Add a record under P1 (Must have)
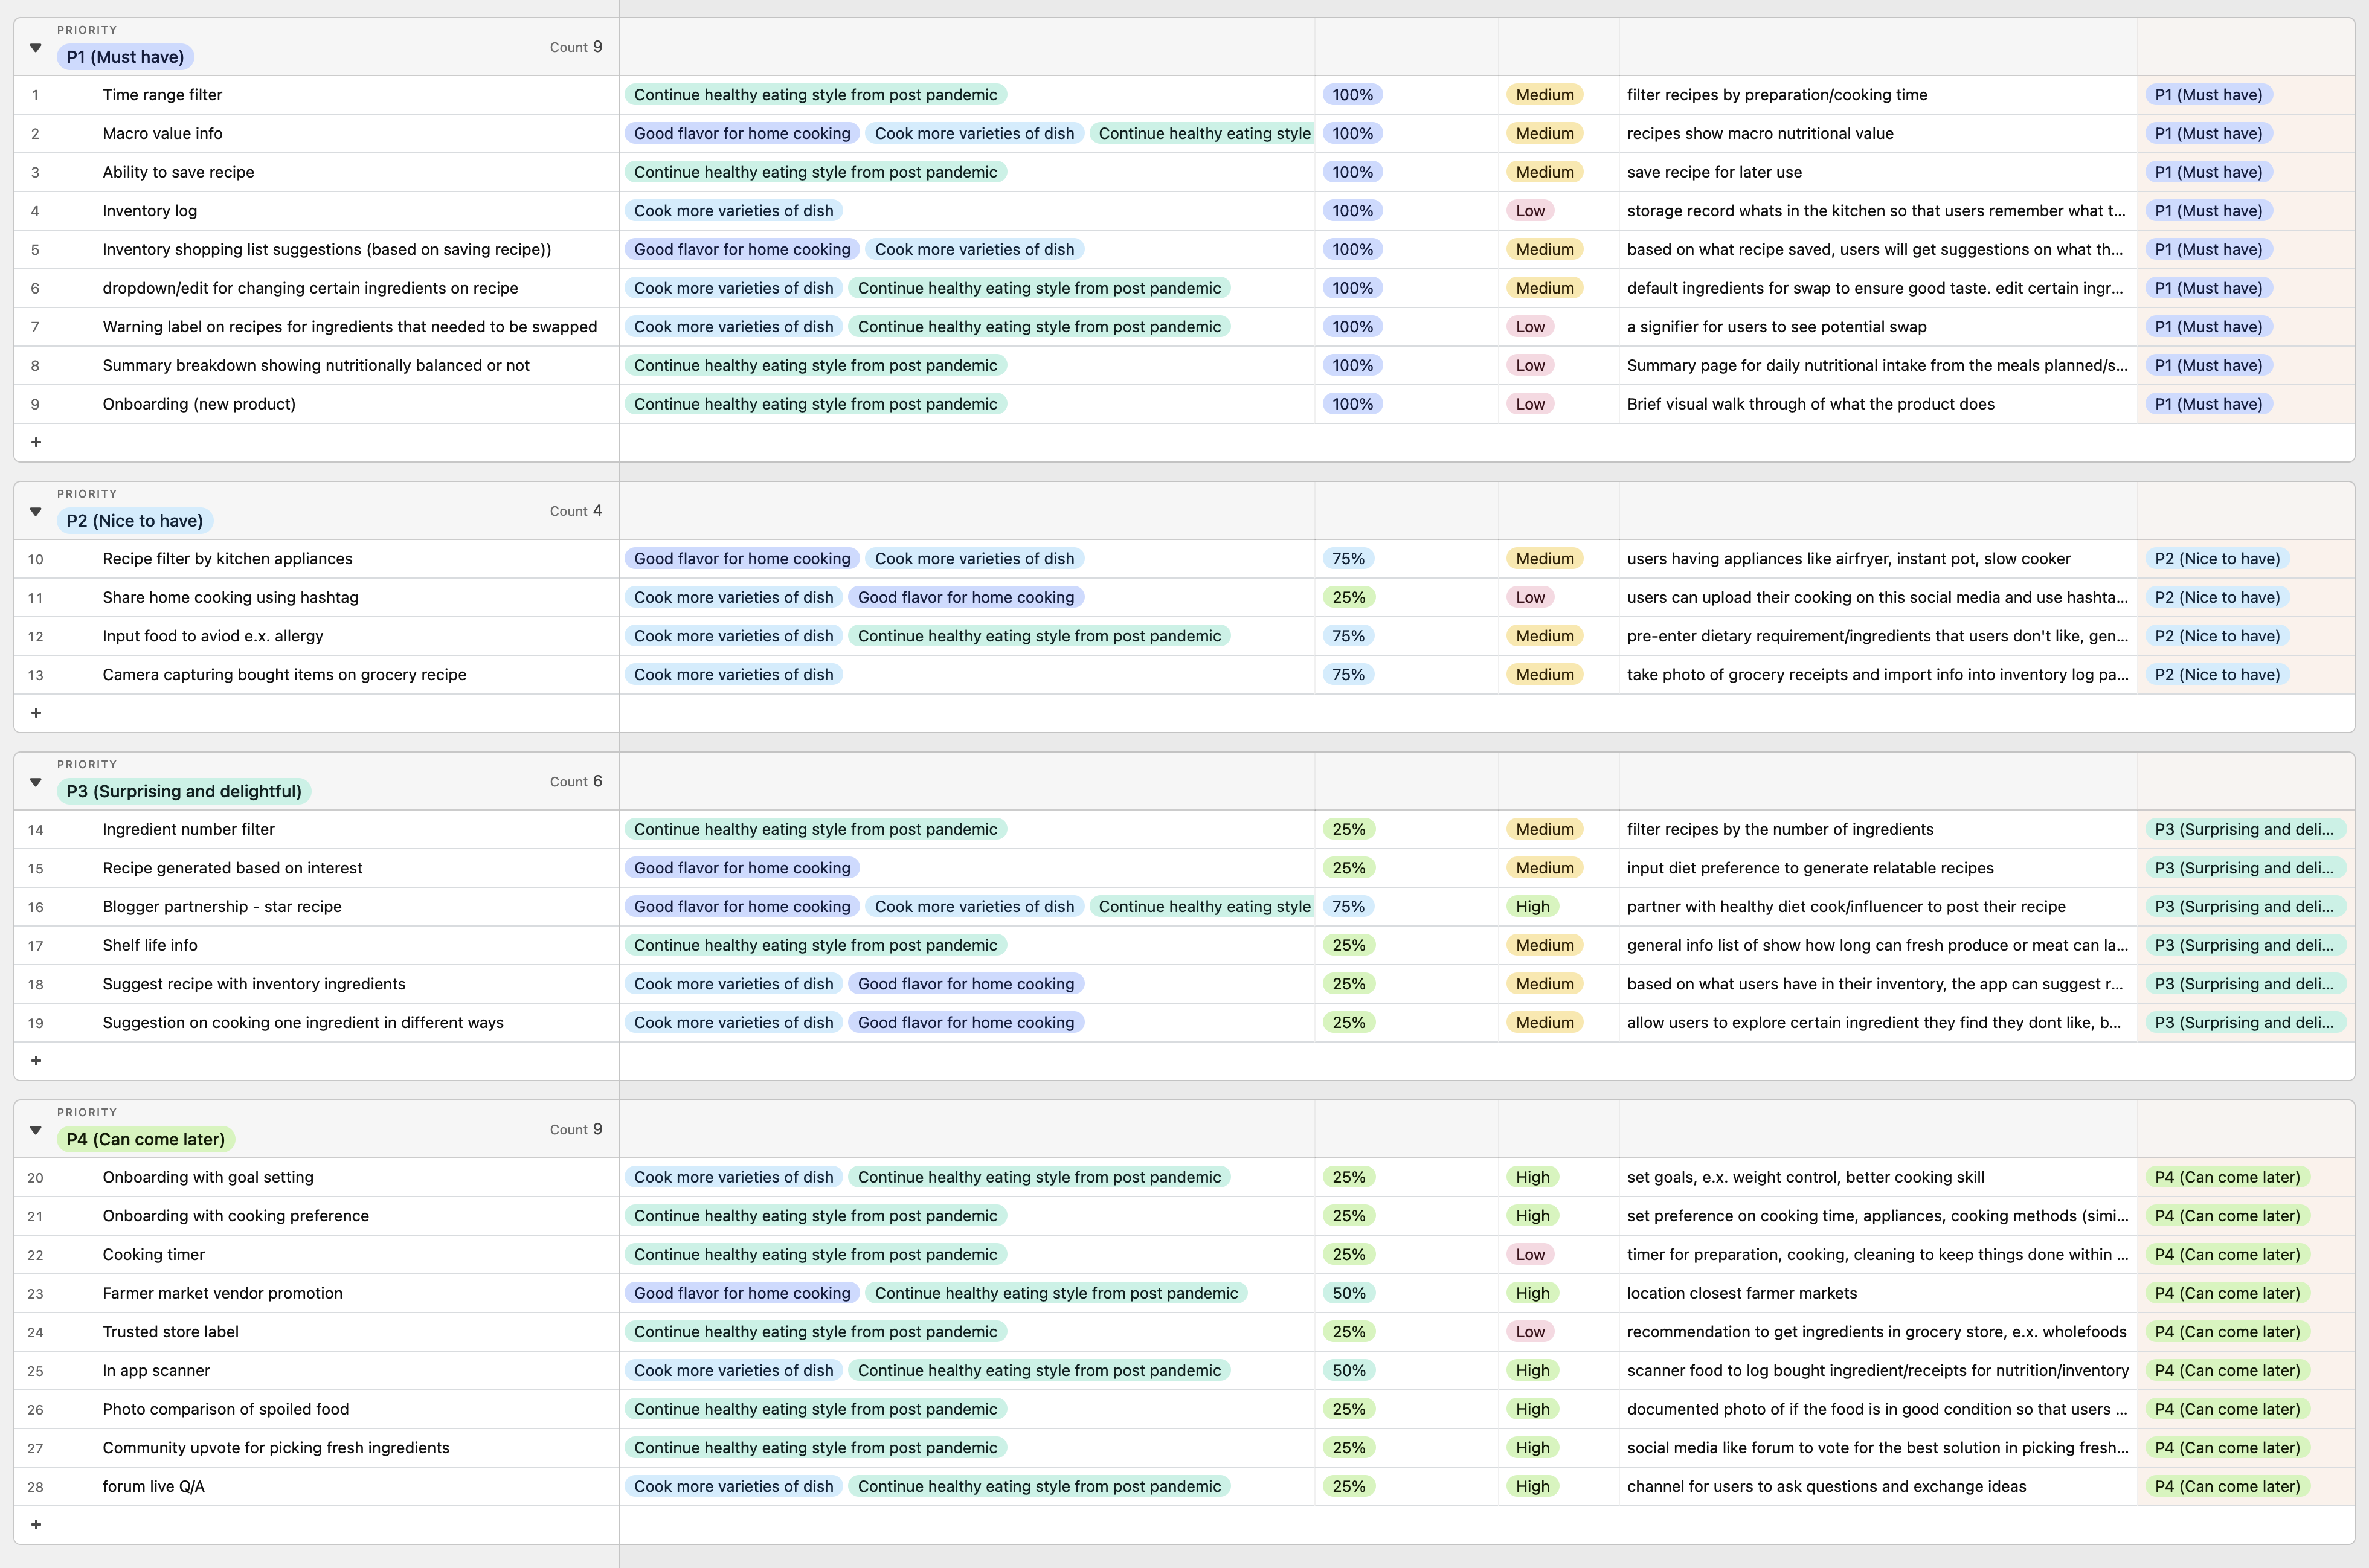 36,442
